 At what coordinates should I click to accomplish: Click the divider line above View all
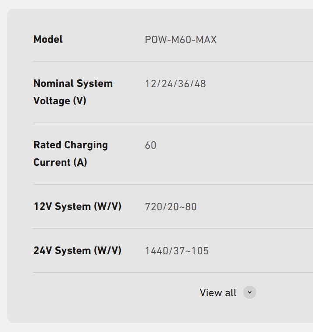point(173,273)
